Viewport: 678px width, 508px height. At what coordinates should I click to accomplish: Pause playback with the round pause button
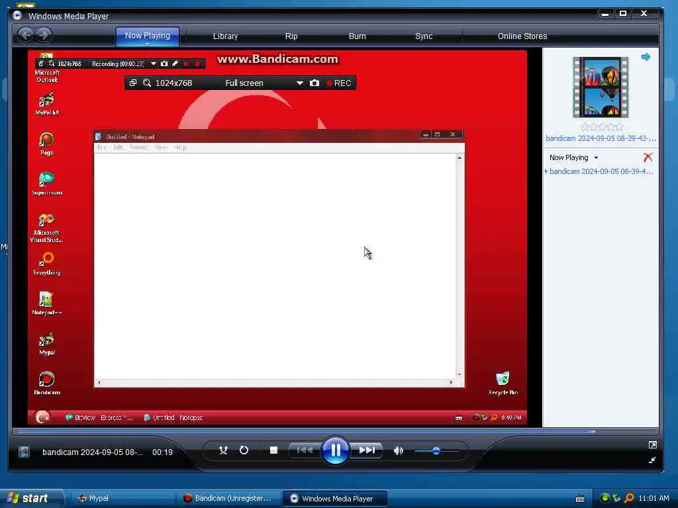(336, 450)
